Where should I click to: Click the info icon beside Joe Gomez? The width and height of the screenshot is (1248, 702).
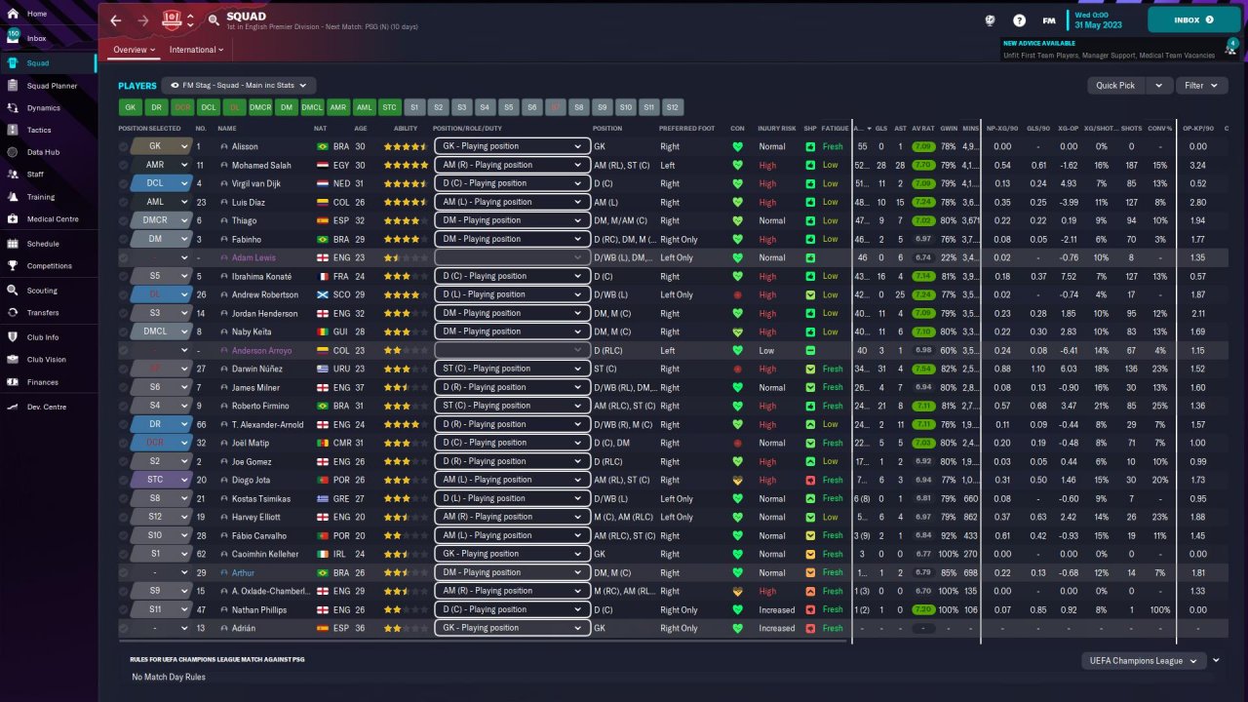point(224,461)
